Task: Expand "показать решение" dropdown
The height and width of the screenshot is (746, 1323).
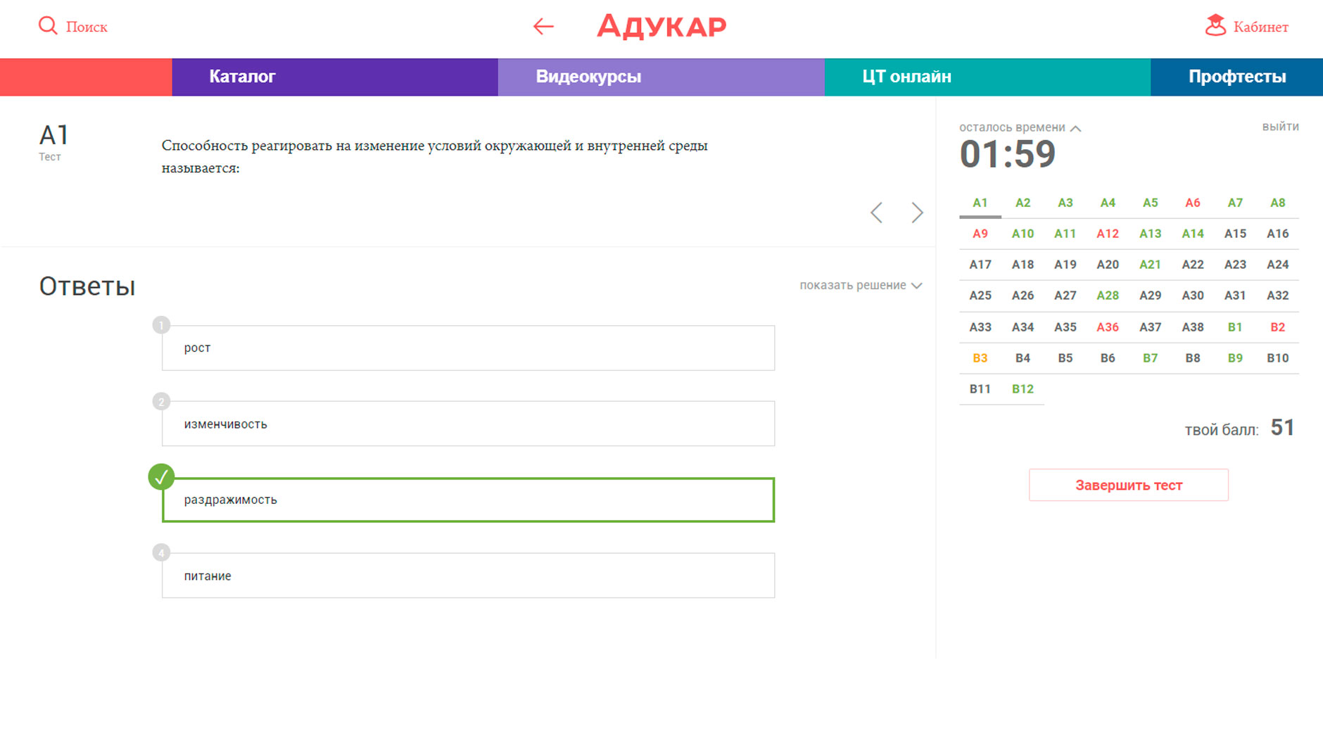Action: (860, 285)
